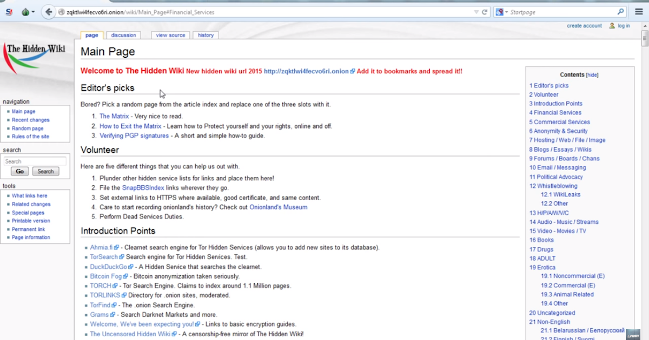Jump to 13 H/P/A/W/V/C in Contents

click(x=549, y=213)
